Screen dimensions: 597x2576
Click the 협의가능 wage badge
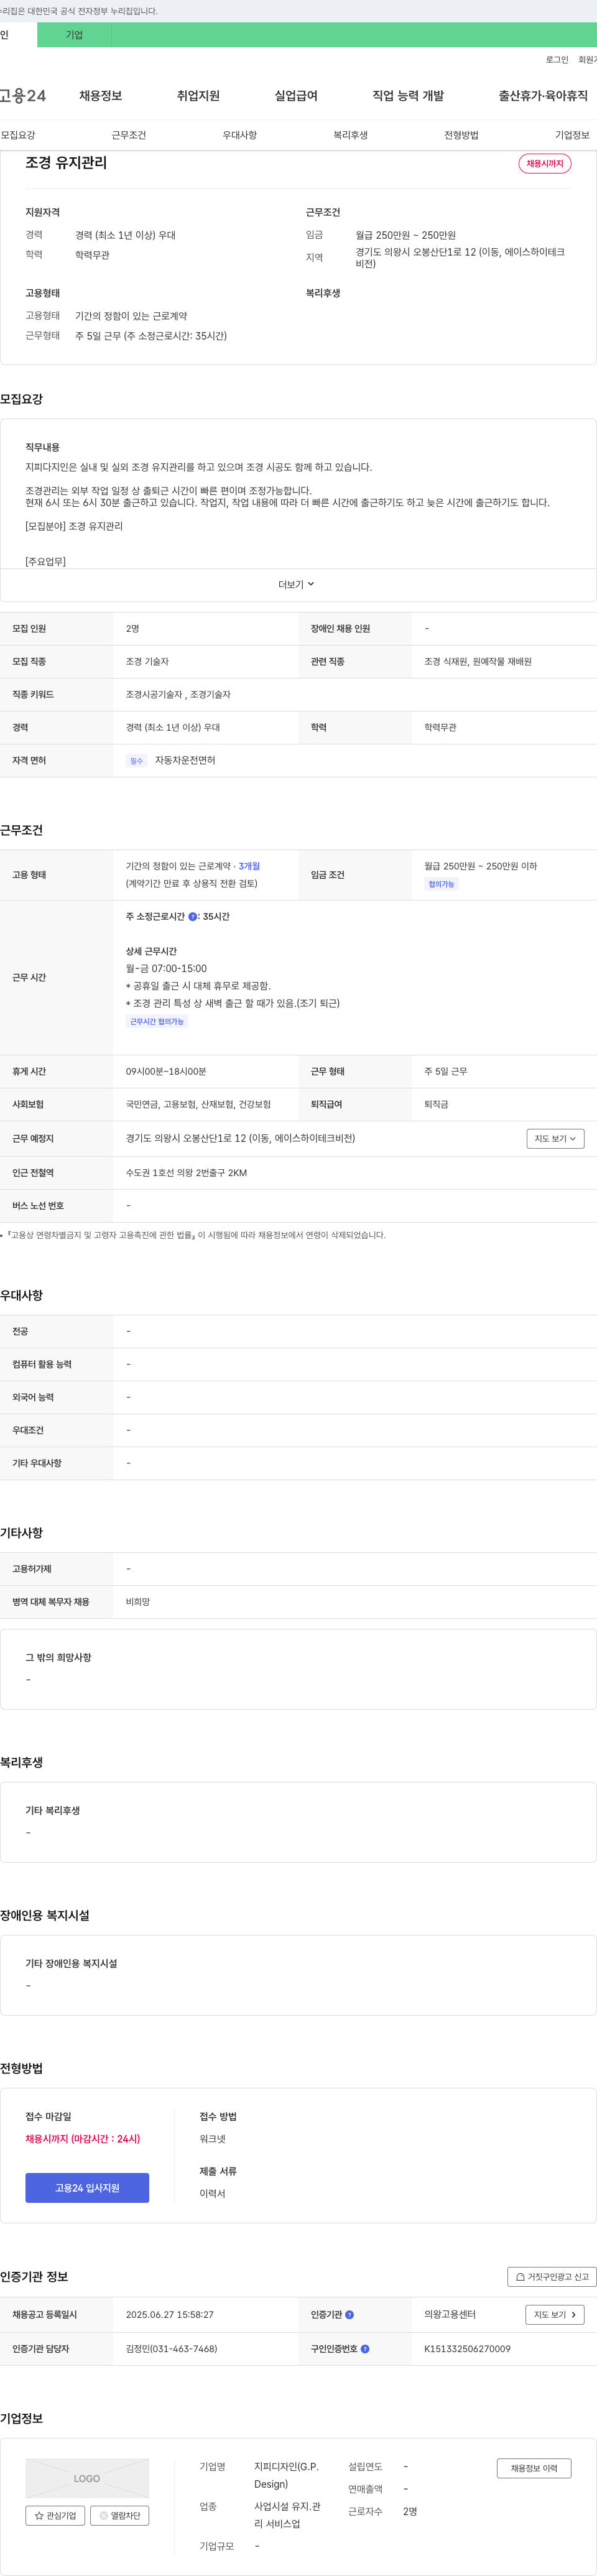(x=441, y=884)
